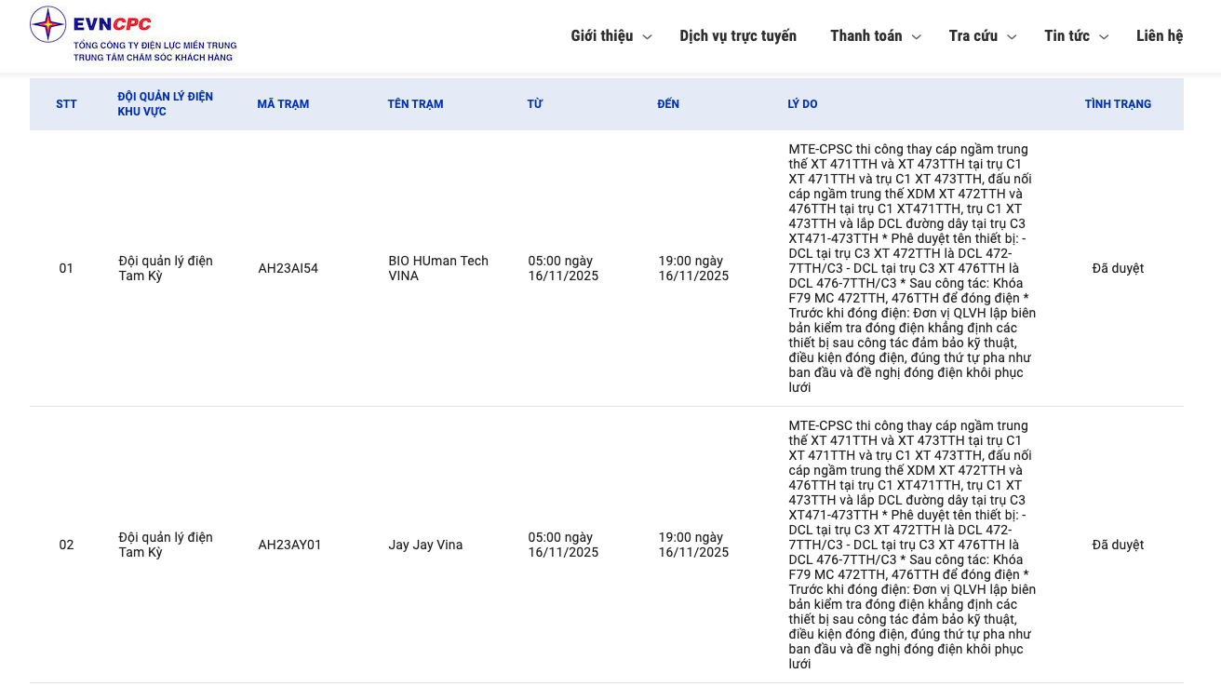
Task: Click the Jay Jay Vina station name
Action: [425, 545]
